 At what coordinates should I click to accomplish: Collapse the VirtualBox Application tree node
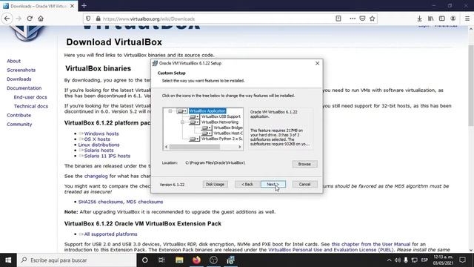tap(170, 111)
